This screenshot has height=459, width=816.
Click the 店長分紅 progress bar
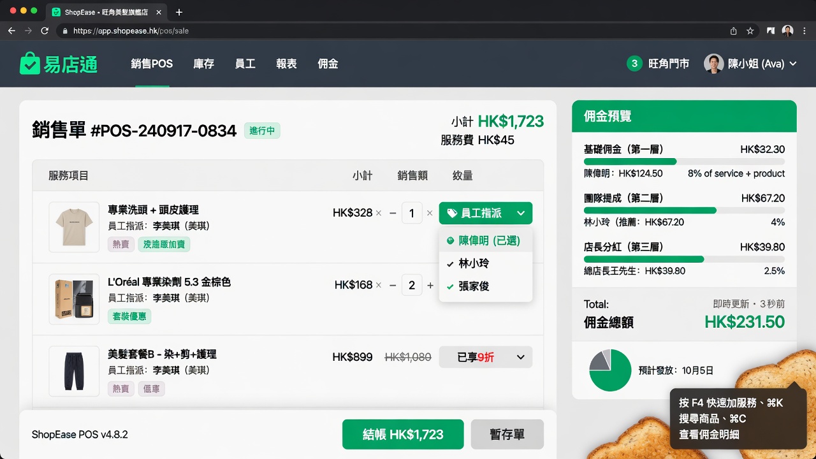point(684,259)
